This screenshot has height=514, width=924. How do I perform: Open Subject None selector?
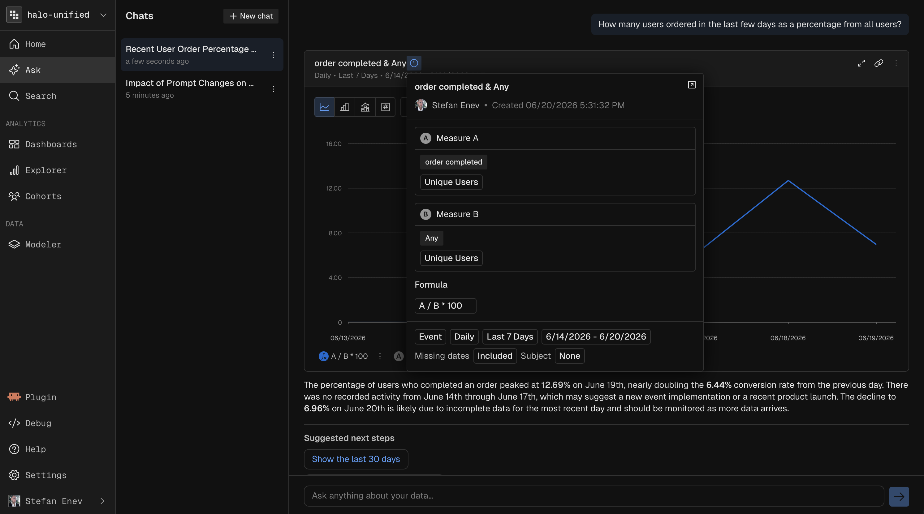click(570, 356)
